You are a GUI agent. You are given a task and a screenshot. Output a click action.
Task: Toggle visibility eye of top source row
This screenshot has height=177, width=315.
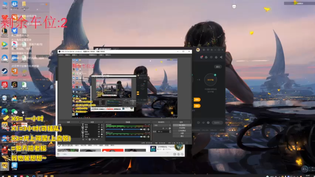[x=99, y=124]
